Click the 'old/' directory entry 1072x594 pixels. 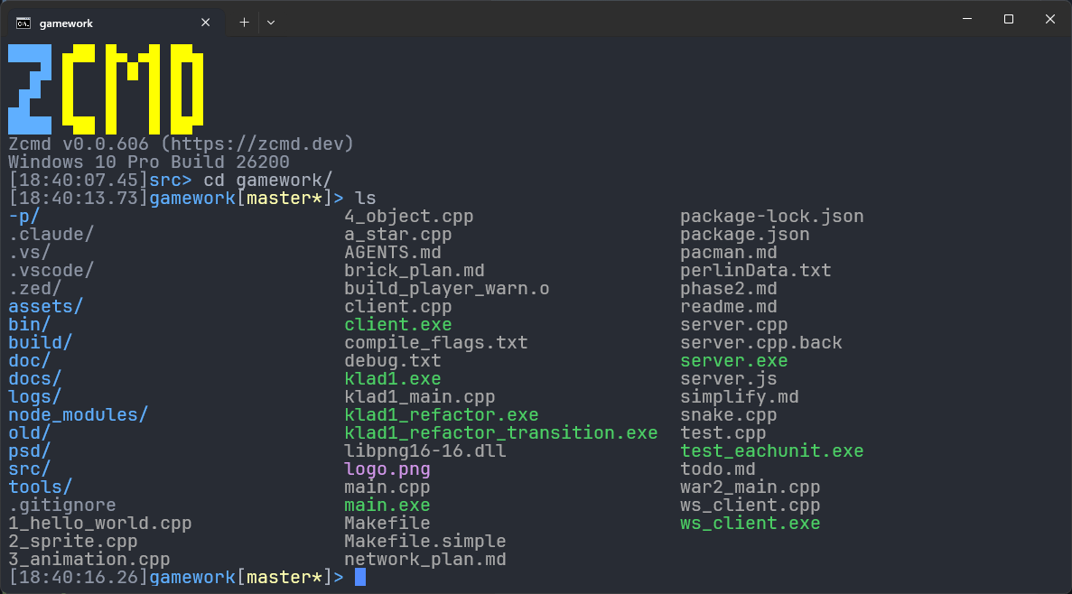pyautogui.click(x=30, y=432)
